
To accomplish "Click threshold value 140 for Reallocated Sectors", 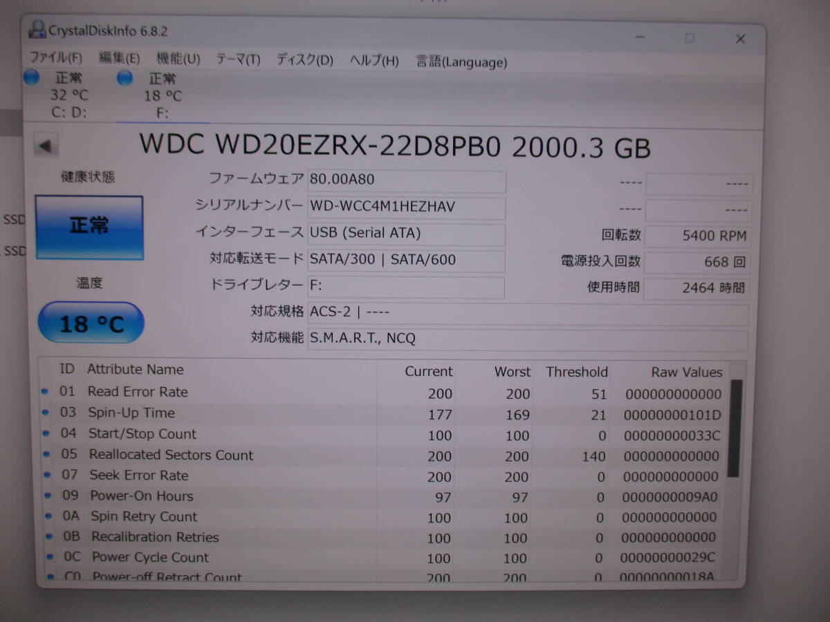I will (593, 456).
